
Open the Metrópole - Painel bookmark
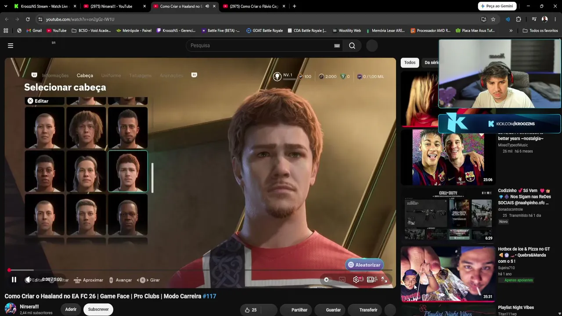(x=134, y=31)
